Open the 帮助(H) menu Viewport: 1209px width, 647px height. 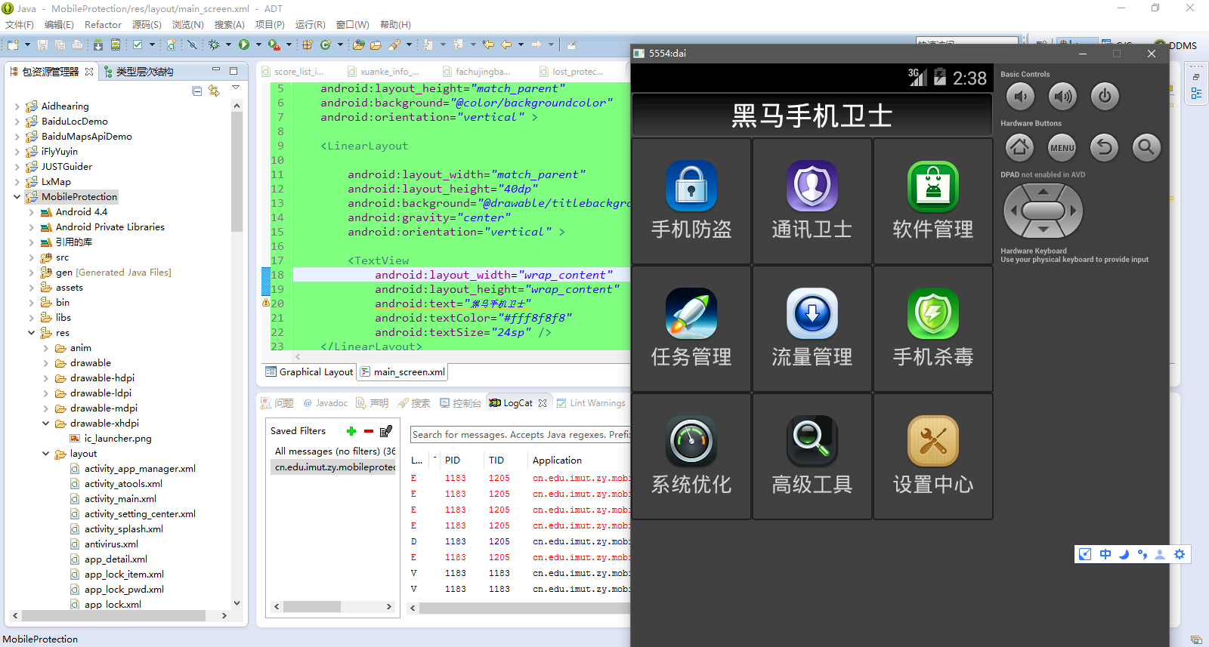pyautogui.click(x=395, y=25)
